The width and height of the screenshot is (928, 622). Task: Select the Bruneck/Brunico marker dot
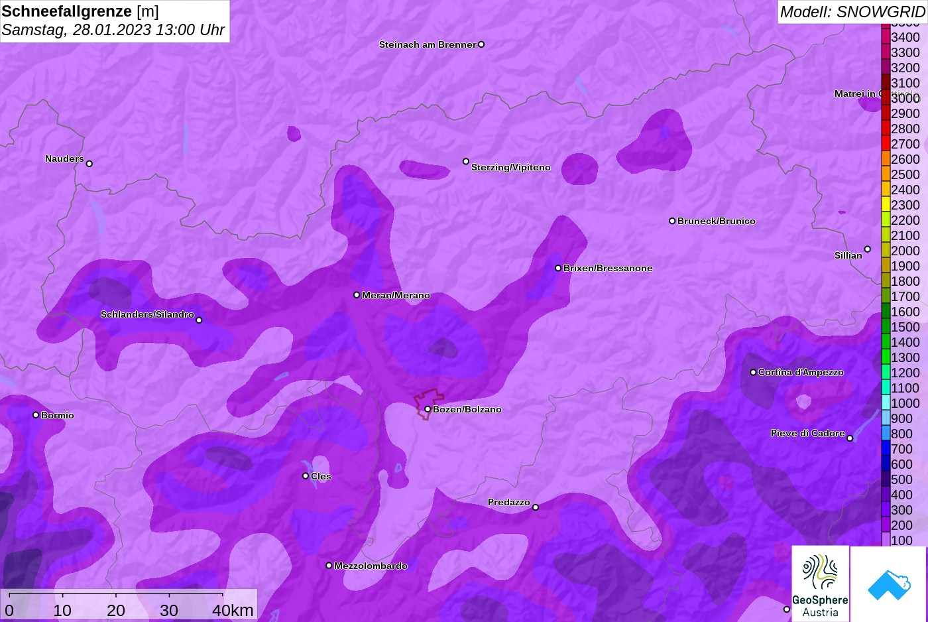(672, 221)
